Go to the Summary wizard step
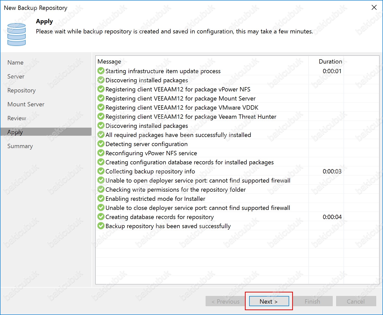This screenshot has width=383, height=315. coord(20,146)
